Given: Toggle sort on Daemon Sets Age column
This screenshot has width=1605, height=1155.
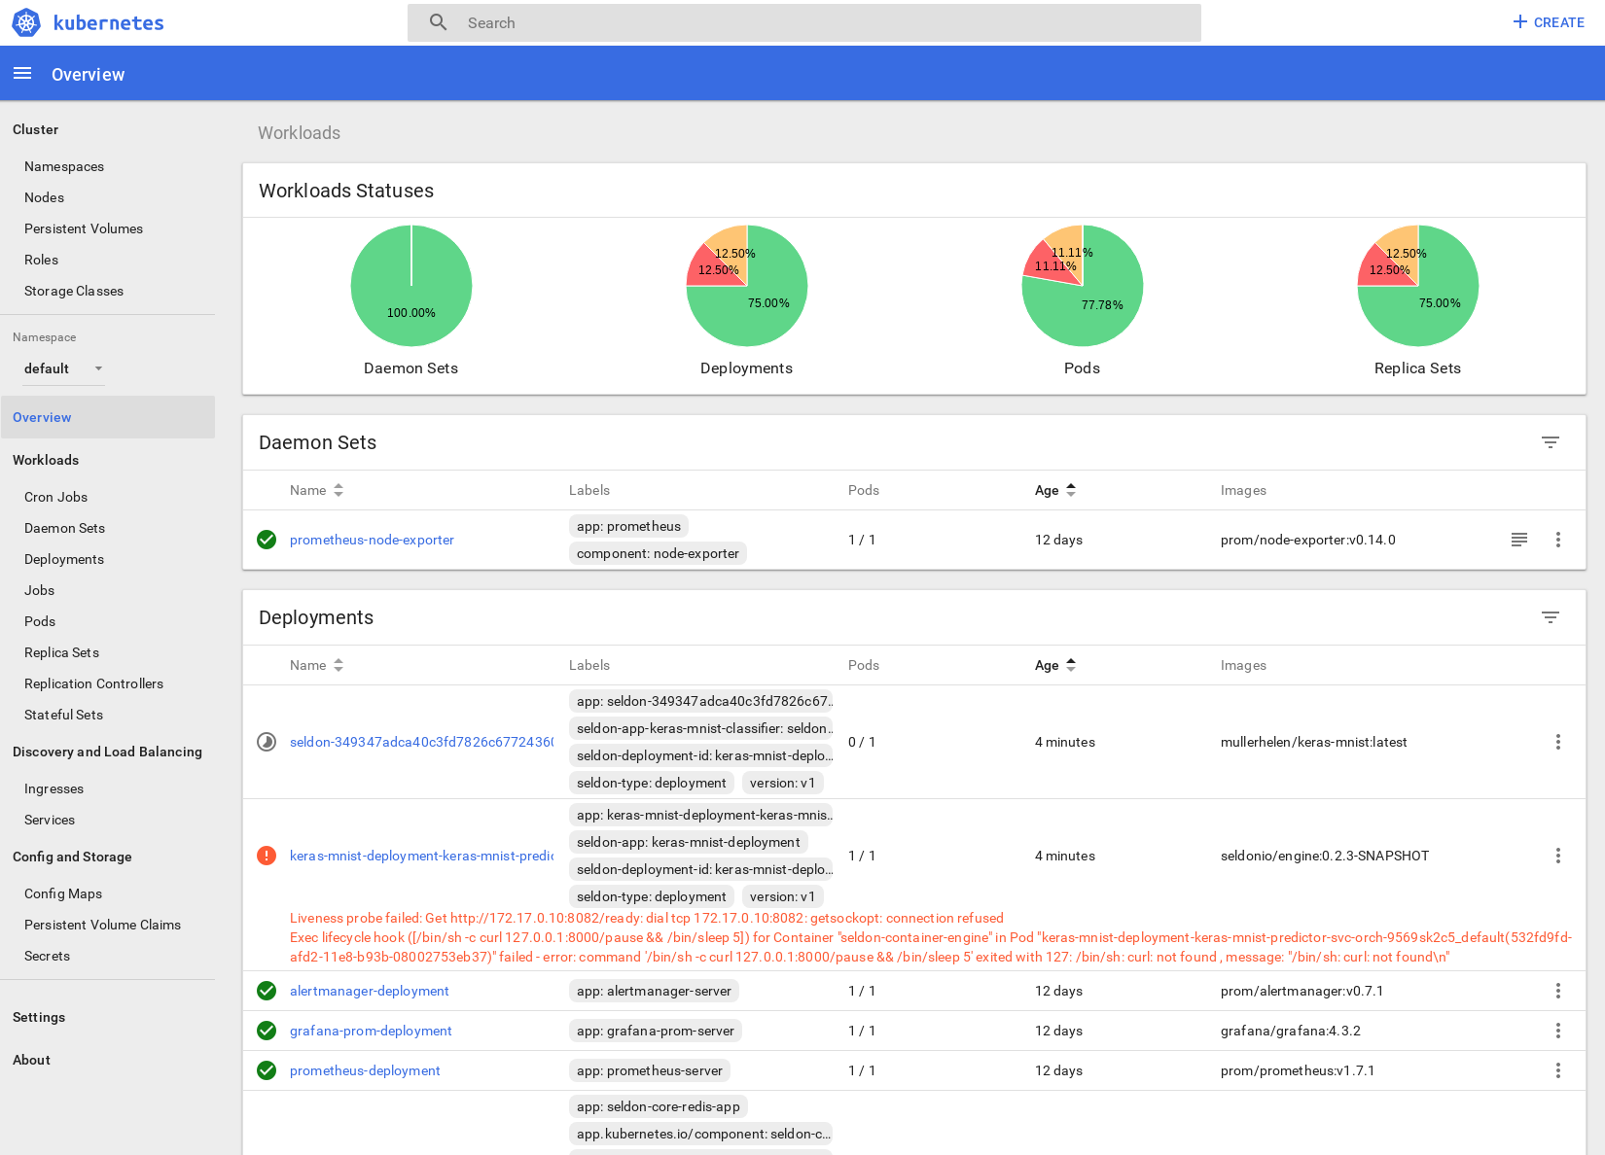Looking at the screenshot, I should click(1071, 490).
